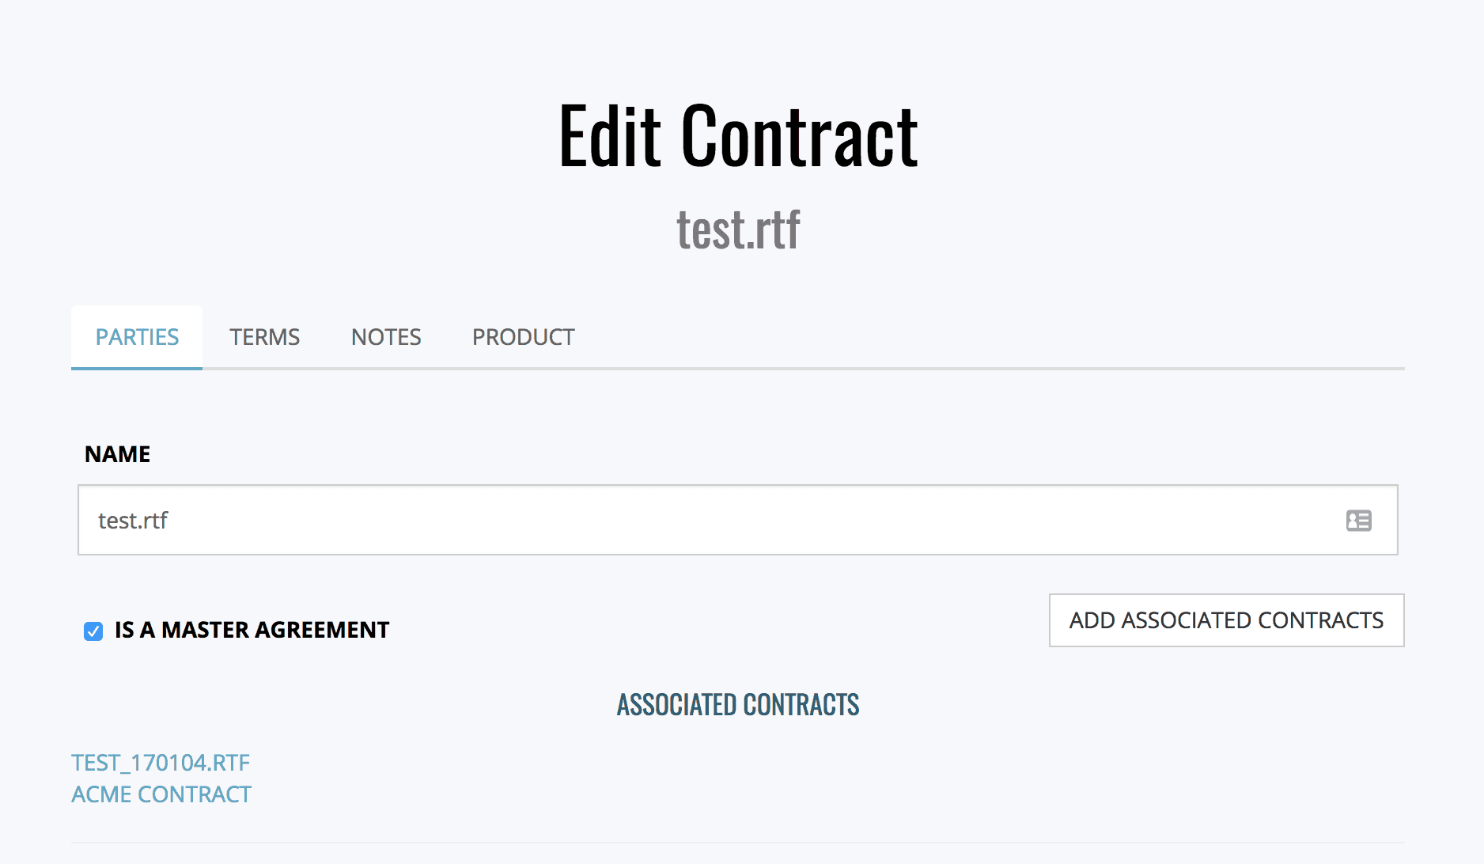Open the TEST_170104.RTF associated contract link
1484x864 pixels.
coord(161,763)
